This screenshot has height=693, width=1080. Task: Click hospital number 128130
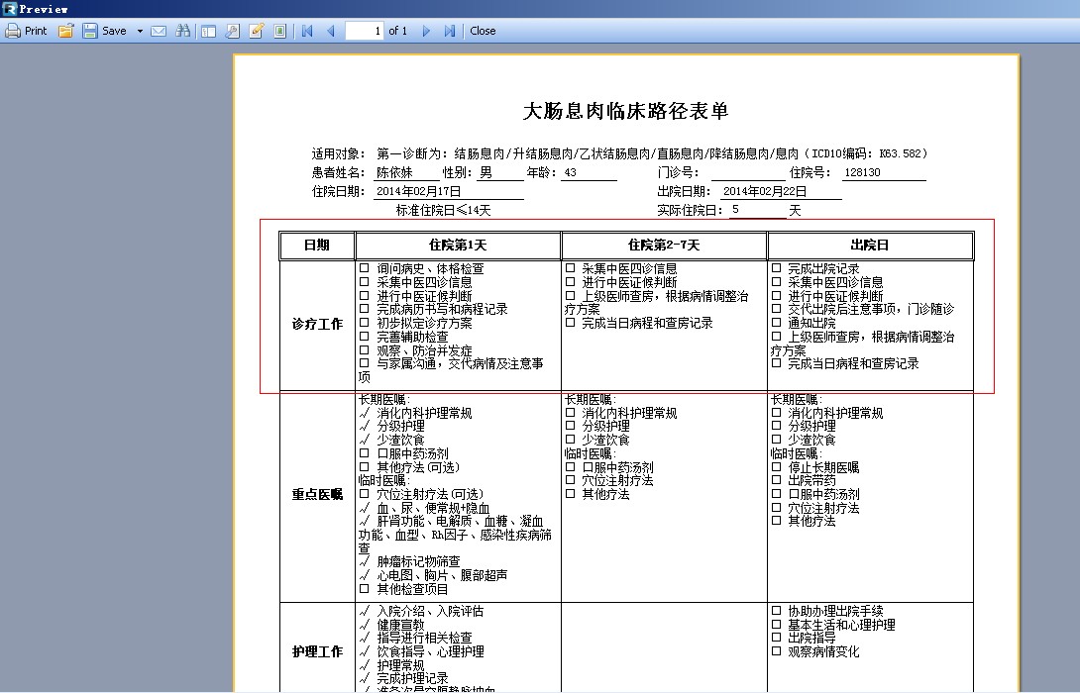coord(862,172)
